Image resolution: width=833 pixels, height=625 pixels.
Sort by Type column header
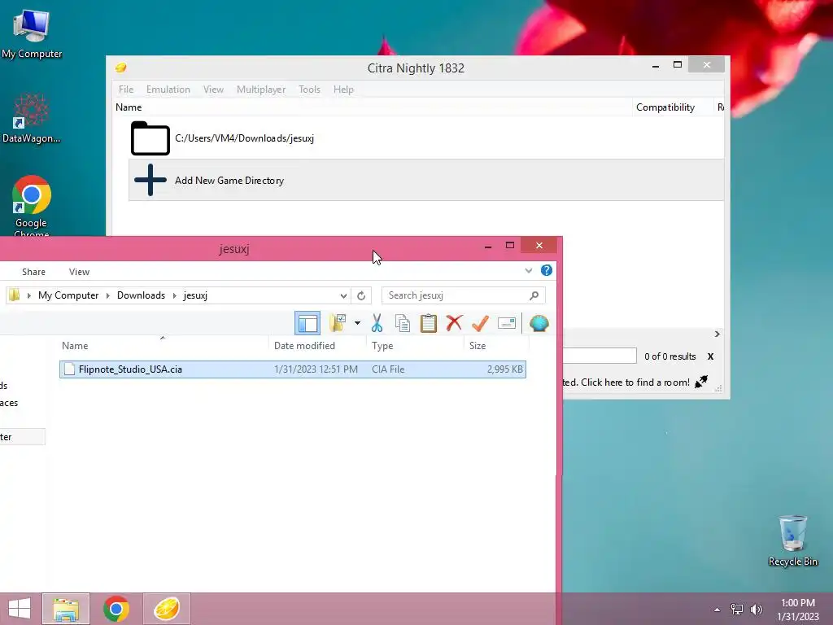(382, 346)
